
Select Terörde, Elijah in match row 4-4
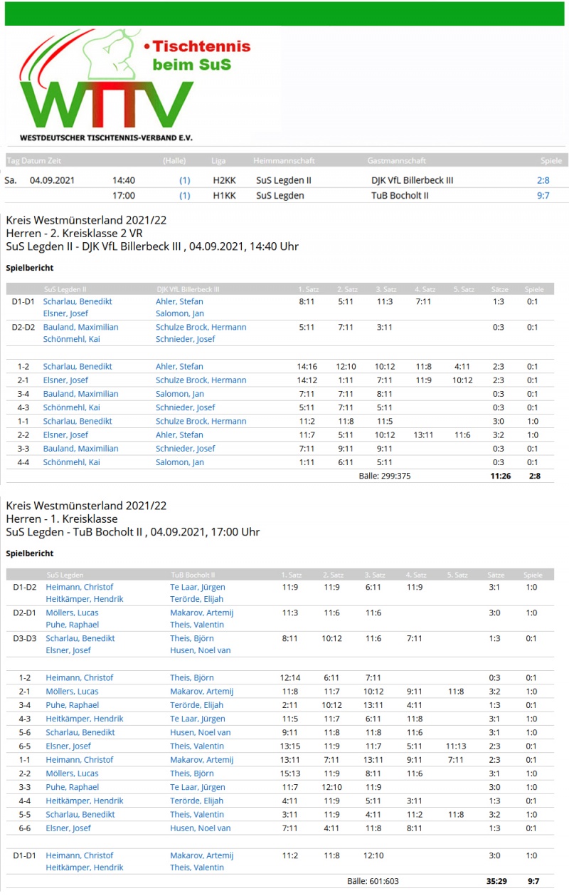[x=196, y=801]
